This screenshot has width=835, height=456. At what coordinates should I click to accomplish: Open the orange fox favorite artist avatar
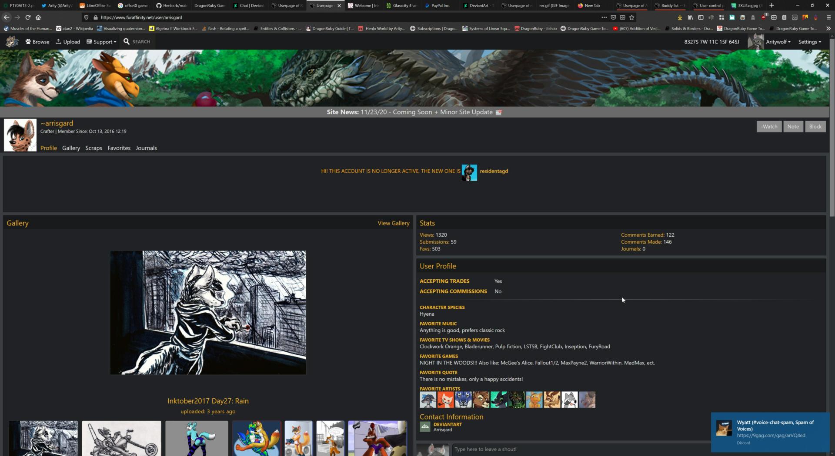click(446, 400)
